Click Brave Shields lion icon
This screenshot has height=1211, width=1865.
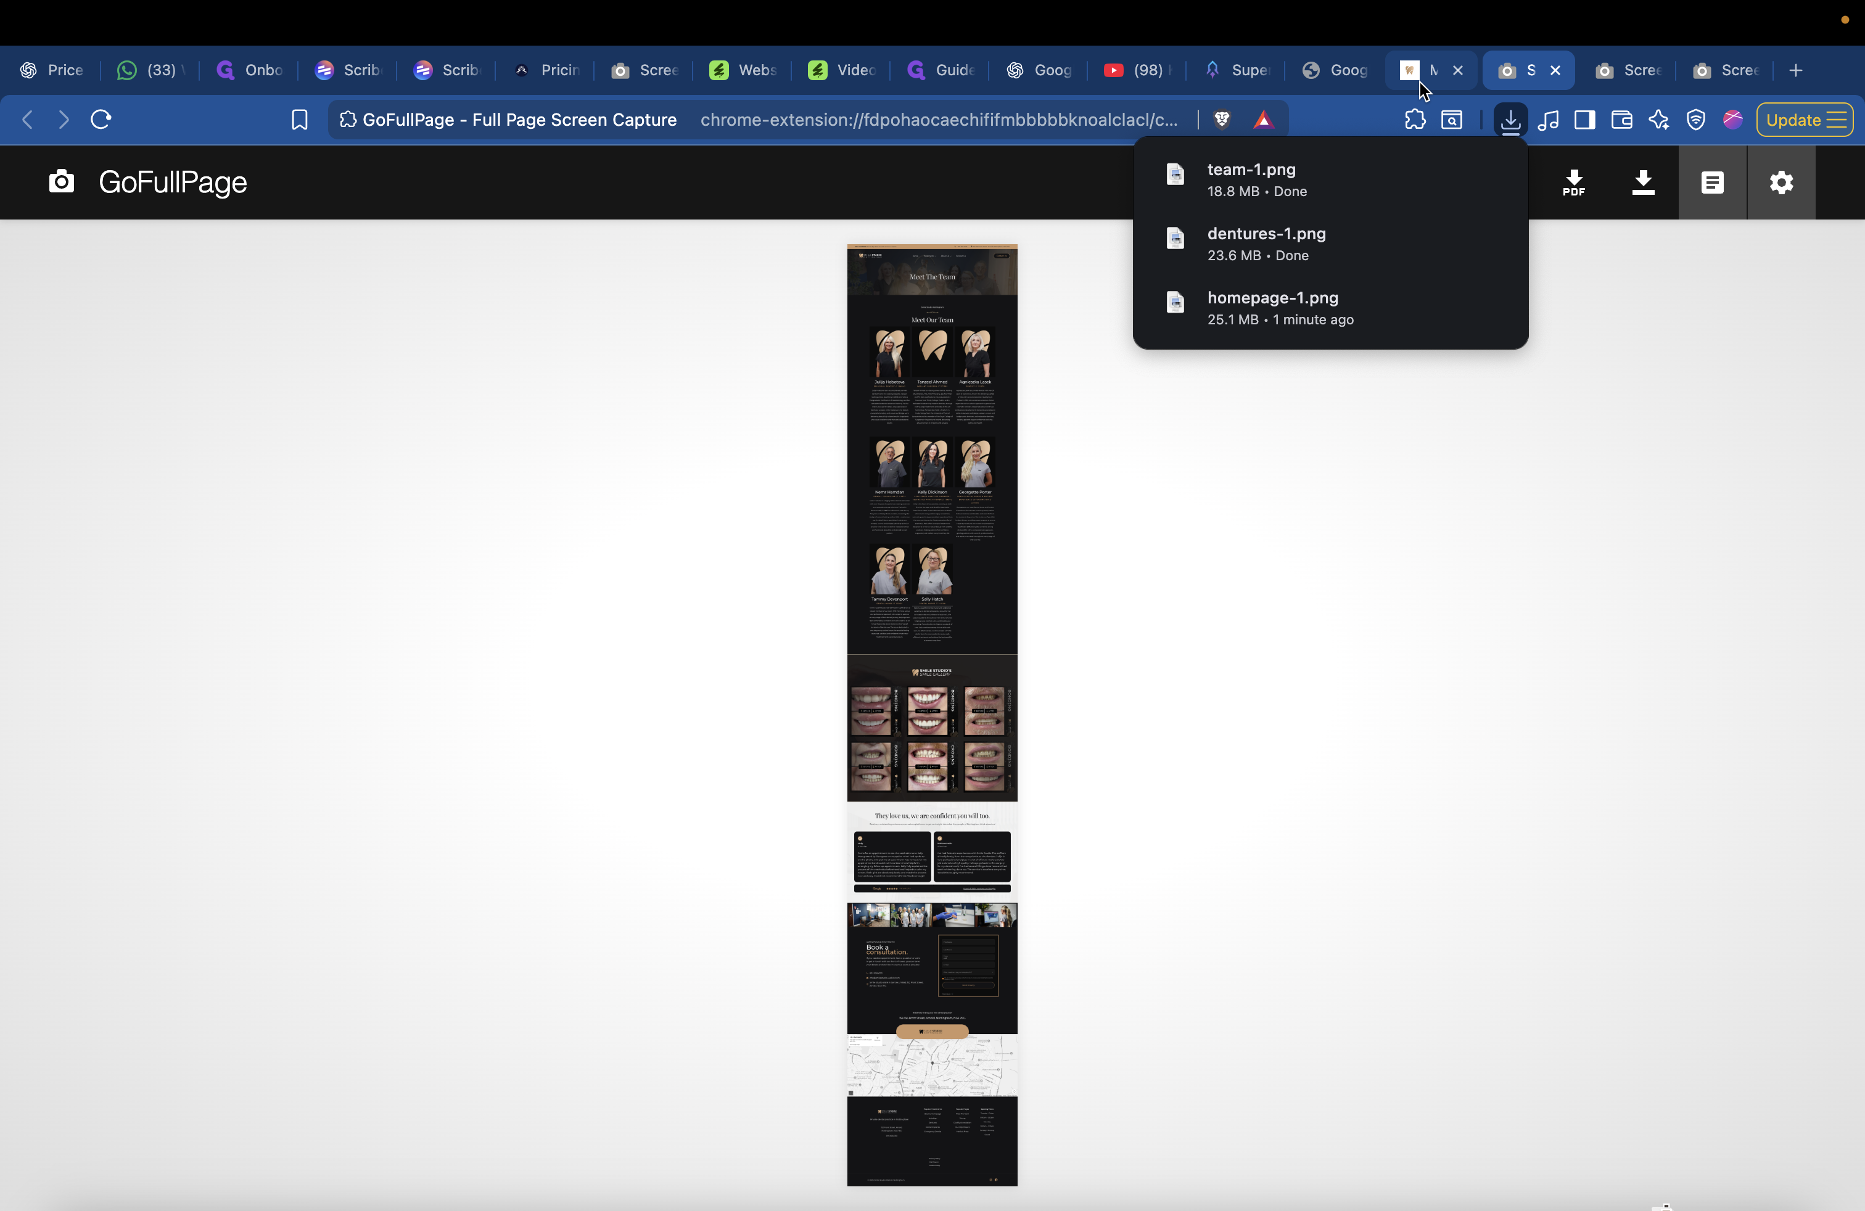[x=1222, y=120]
